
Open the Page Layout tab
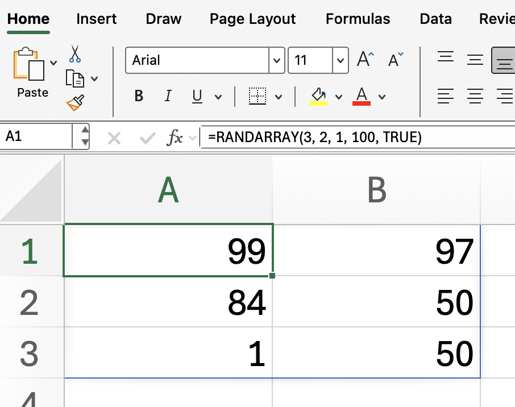(x=252, y=19)
